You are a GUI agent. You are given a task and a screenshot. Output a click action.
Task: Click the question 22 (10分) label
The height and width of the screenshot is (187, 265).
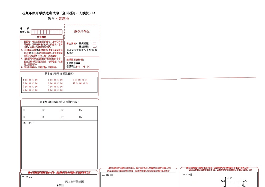[108, 175]
